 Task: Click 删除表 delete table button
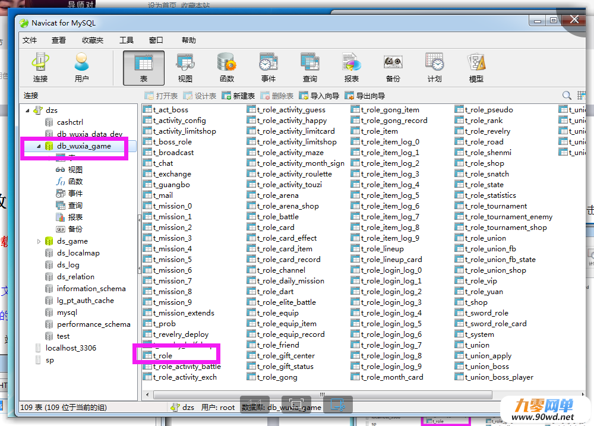pos(277,96)
